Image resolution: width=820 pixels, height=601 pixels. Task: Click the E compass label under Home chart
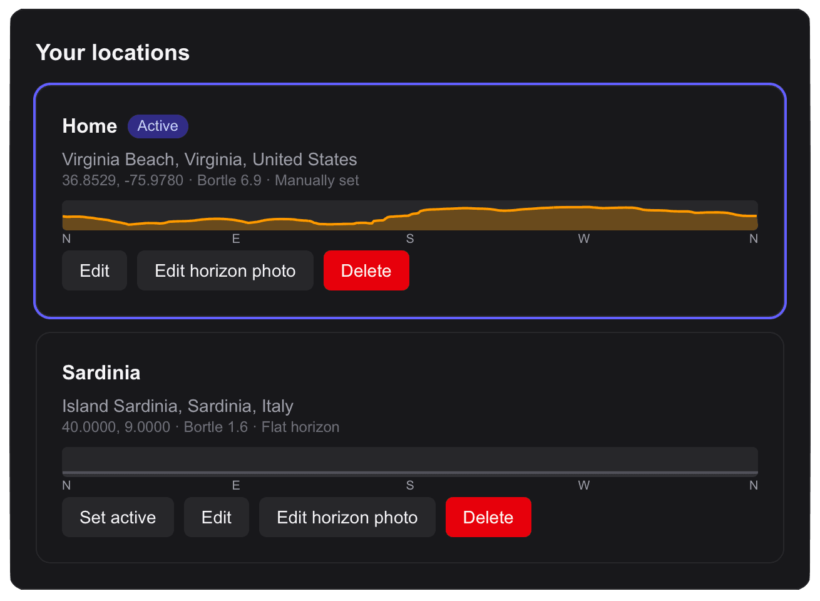pyautogui.click(x=236, y=239)
